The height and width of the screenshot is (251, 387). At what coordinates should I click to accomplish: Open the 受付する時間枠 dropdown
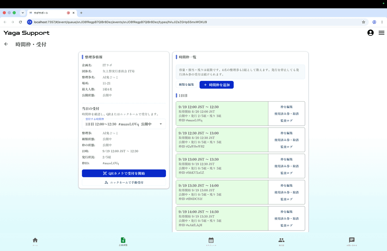tap(124, 124)
